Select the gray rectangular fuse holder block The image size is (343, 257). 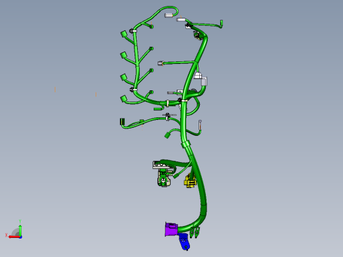pos(162,165)
